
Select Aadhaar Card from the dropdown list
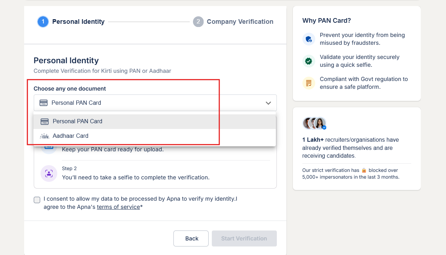click(x=70, y=136)
